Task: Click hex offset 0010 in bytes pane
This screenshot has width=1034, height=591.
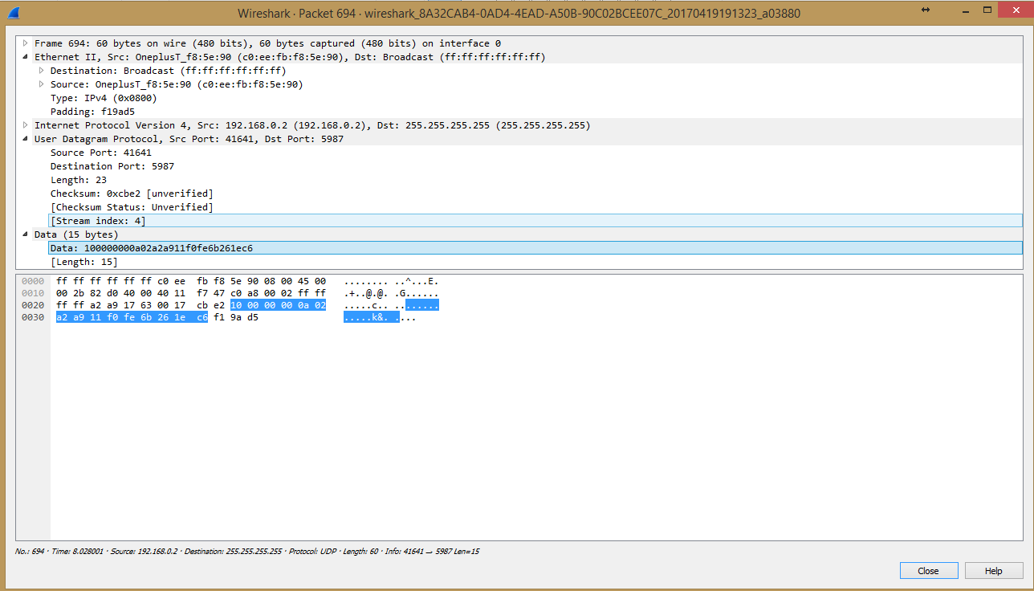Action: click(33, 293)
